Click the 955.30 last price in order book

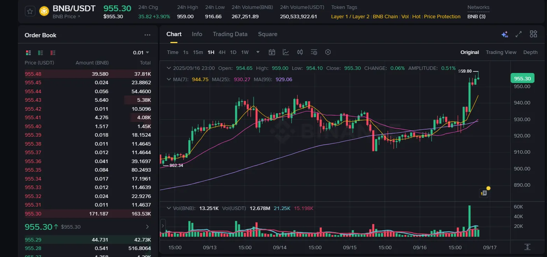click(x=39, y=227)
